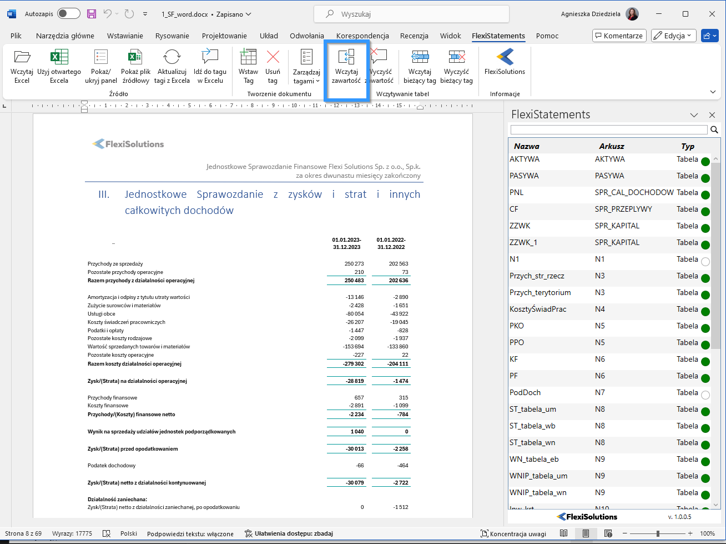726x544 pixels.
Task: Collapse the ribbon using the chevron
Action: [x=713, y=92]
